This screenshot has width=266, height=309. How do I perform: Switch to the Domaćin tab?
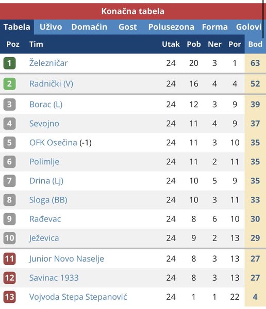click(x=89, y=27)
